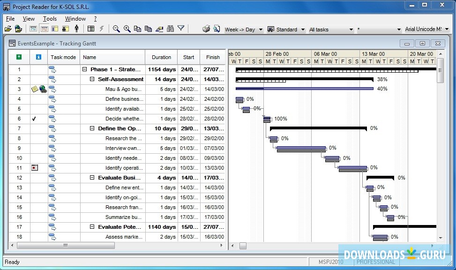This screenshot has width=456, height=270.
Task: Zoom in on the Gantt timeline
Action: (127, 28)
